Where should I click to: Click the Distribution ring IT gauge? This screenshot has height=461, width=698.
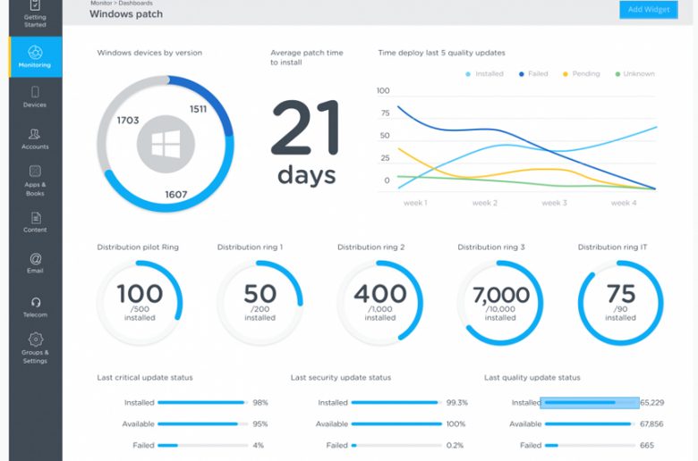click(x=620, y=303)
